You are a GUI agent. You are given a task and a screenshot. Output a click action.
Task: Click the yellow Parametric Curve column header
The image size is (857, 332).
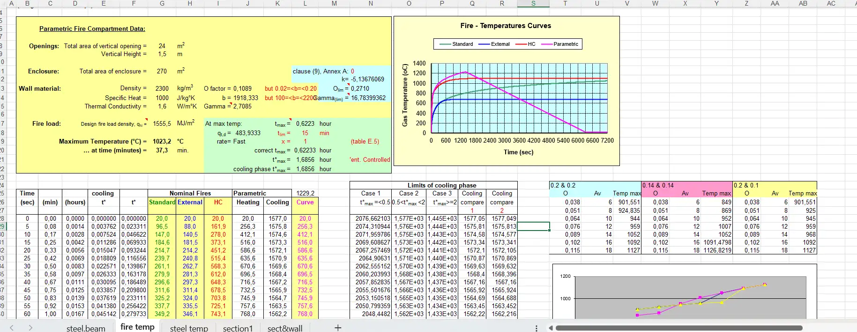tap(305, 202)
